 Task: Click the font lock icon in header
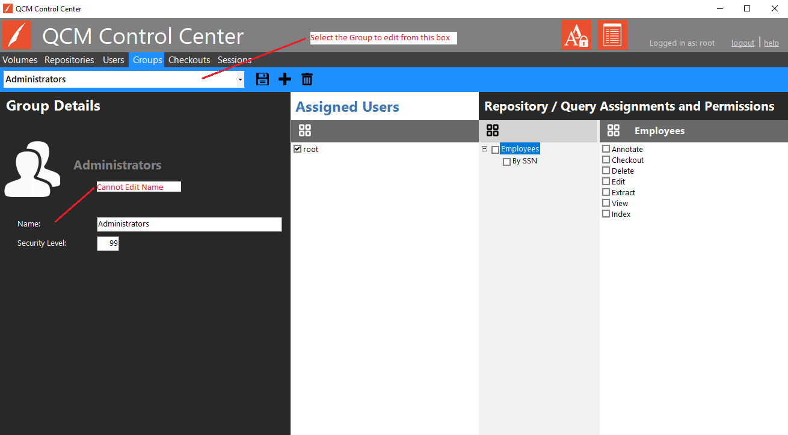click(576, 35)
